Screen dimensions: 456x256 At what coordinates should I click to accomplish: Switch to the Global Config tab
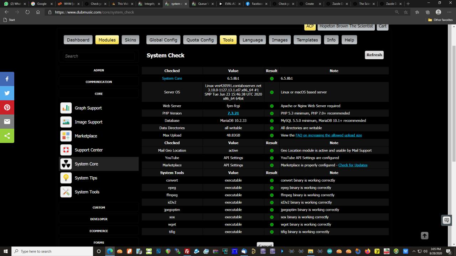click(163, 40)
